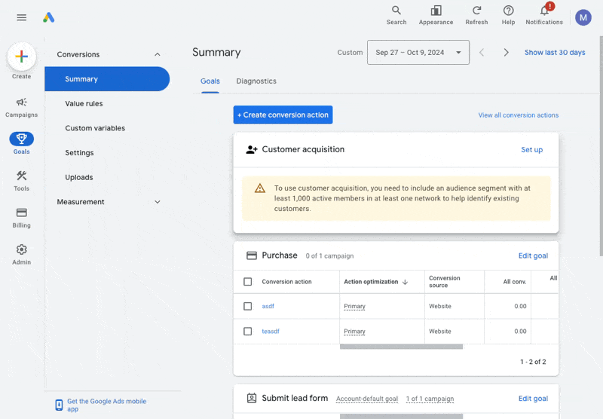Open Appearance settings

(436, 15)
